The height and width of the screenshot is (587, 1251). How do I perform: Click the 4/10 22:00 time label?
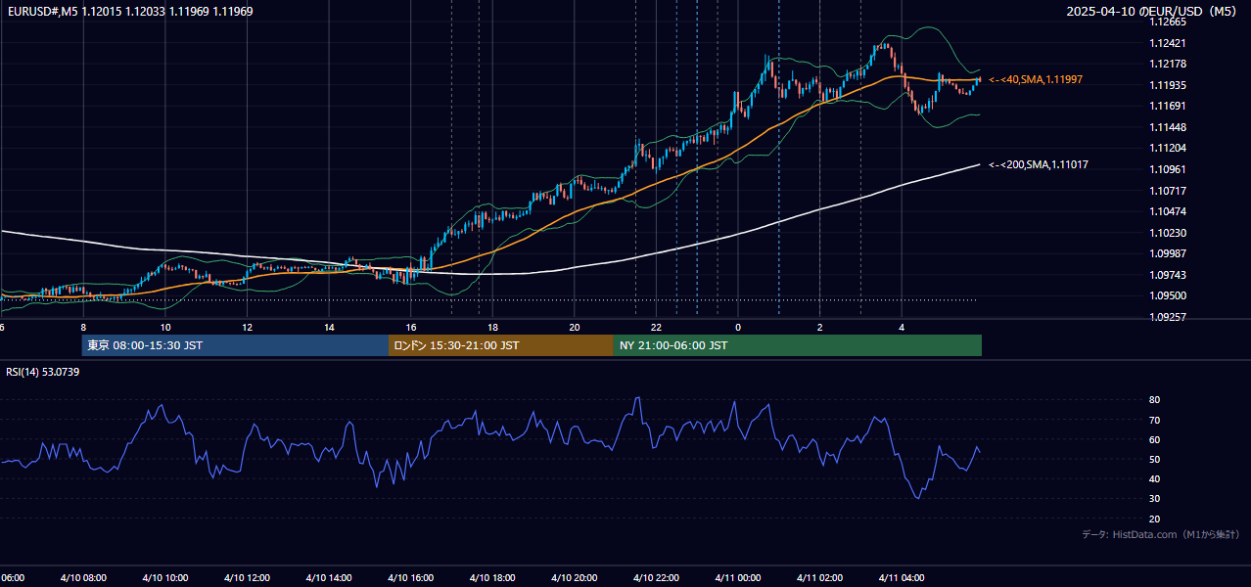point(655,578)
